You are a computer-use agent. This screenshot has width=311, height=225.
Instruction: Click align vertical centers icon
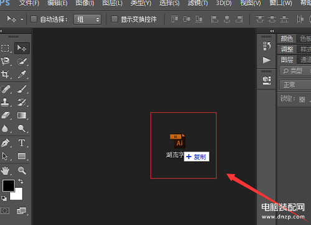pos(187,19)
